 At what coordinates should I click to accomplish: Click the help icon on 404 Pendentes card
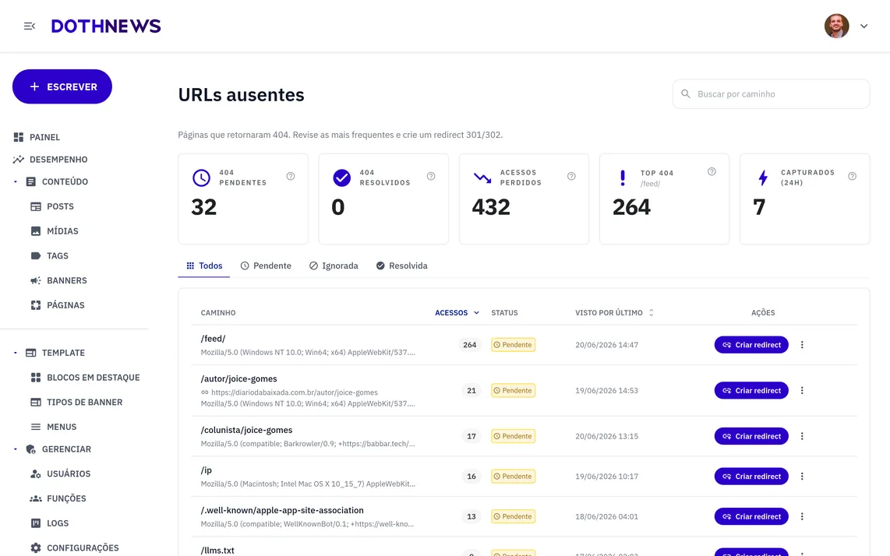coord(291,177)
